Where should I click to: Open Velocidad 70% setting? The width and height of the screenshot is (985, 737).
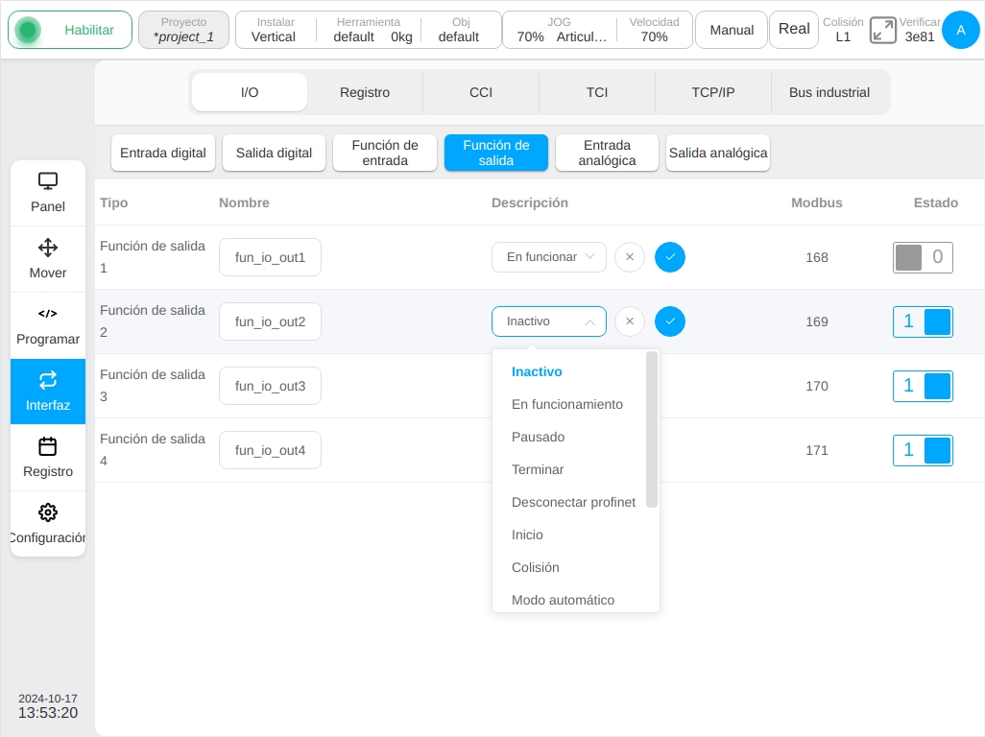pyautogui.click(x=654, y=30)
